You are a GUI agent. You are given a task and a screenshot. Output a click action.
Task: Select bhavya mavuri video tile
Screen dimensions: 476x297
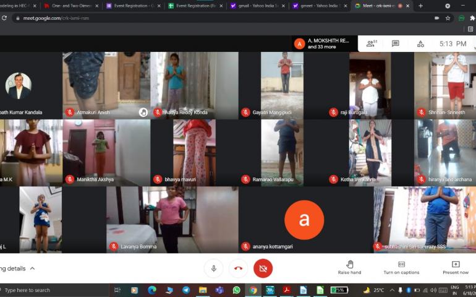[194, 153]
